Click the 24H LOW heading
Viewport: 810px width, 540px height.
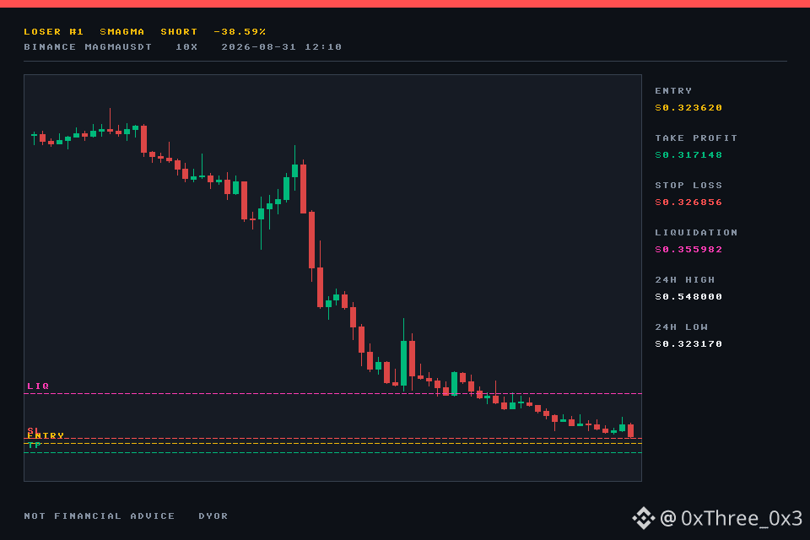tap(682, 327)
